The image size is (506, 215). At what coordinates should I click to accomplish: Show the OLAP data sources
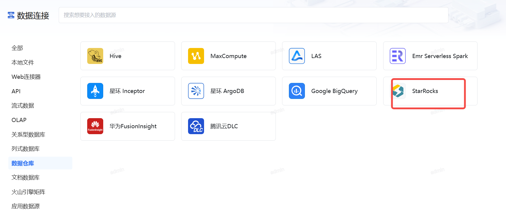19,120
